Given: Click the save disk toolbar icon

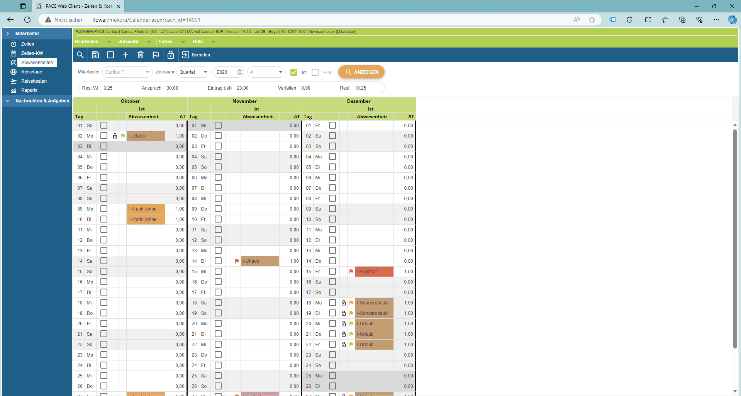Looking at the screenshot, I should point(95,55).
